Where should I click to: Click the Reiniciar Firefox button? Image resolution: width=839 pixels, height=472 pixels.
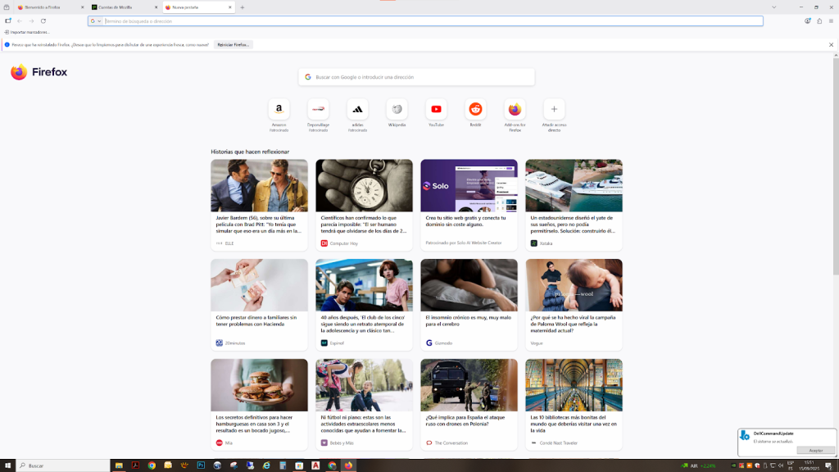(x=234, y=44)
